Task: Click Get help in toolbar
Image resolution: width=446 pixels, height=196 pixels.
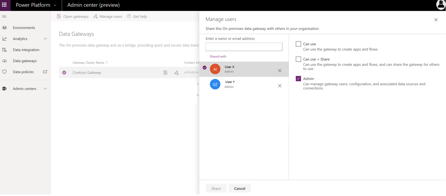Action: tap(137, 17)
